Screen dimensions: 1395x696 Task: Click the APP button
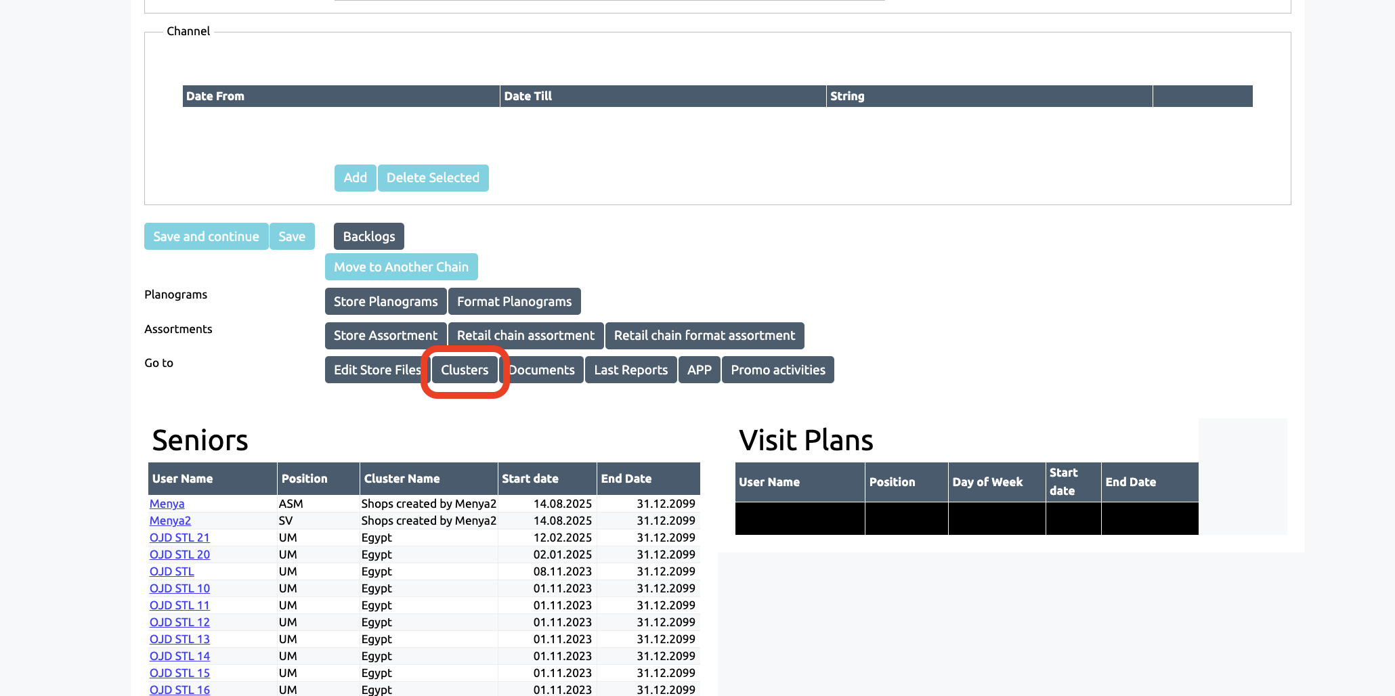[x=699, y=370]
